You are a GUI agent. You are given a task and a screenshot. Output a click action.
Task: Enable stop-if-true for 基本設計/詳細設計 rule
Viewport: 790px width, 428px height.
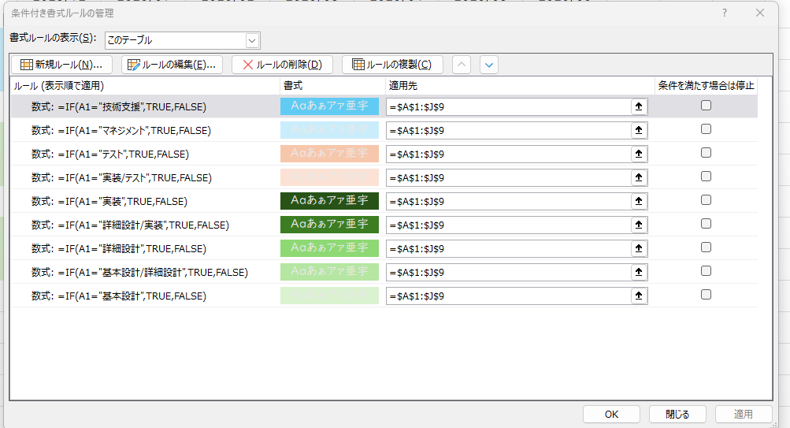tap(706, 271)
